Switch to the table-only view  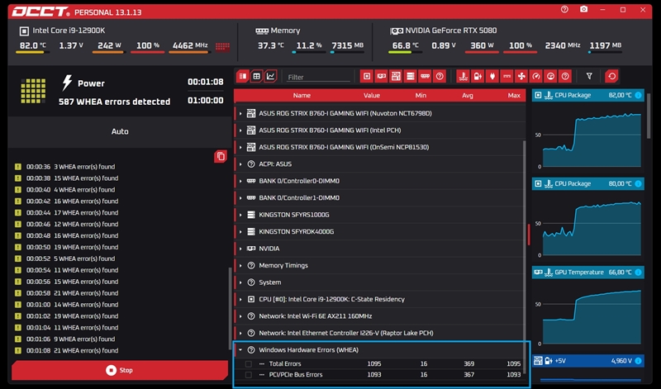click(x=256, y=76)
